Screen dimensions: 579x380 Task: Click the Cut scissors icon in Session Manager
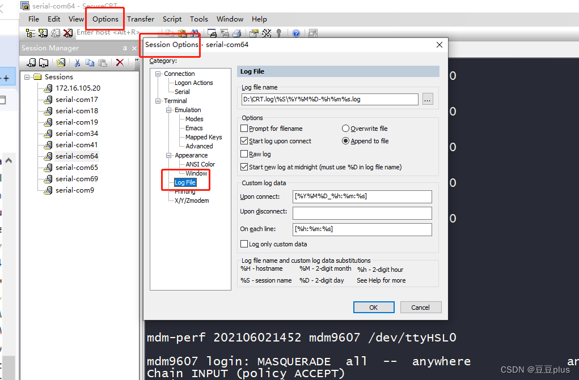click(x=77, y=62)
